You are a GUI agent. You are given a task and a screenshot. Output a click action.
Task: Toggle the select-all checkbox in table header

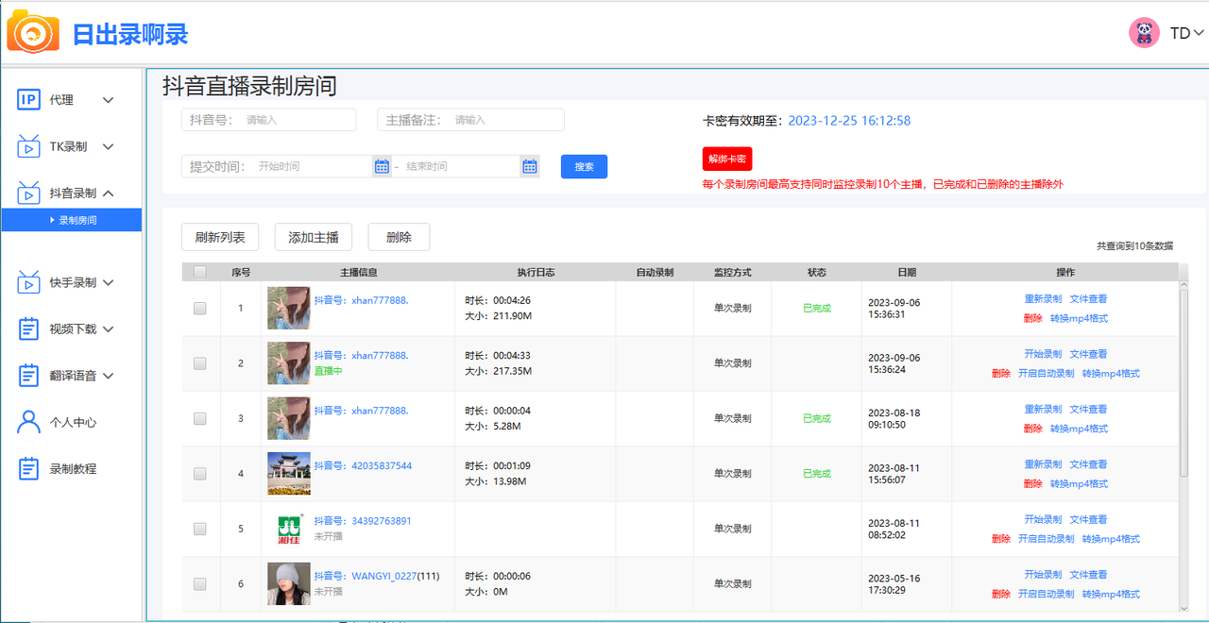(x=199, y=272)
